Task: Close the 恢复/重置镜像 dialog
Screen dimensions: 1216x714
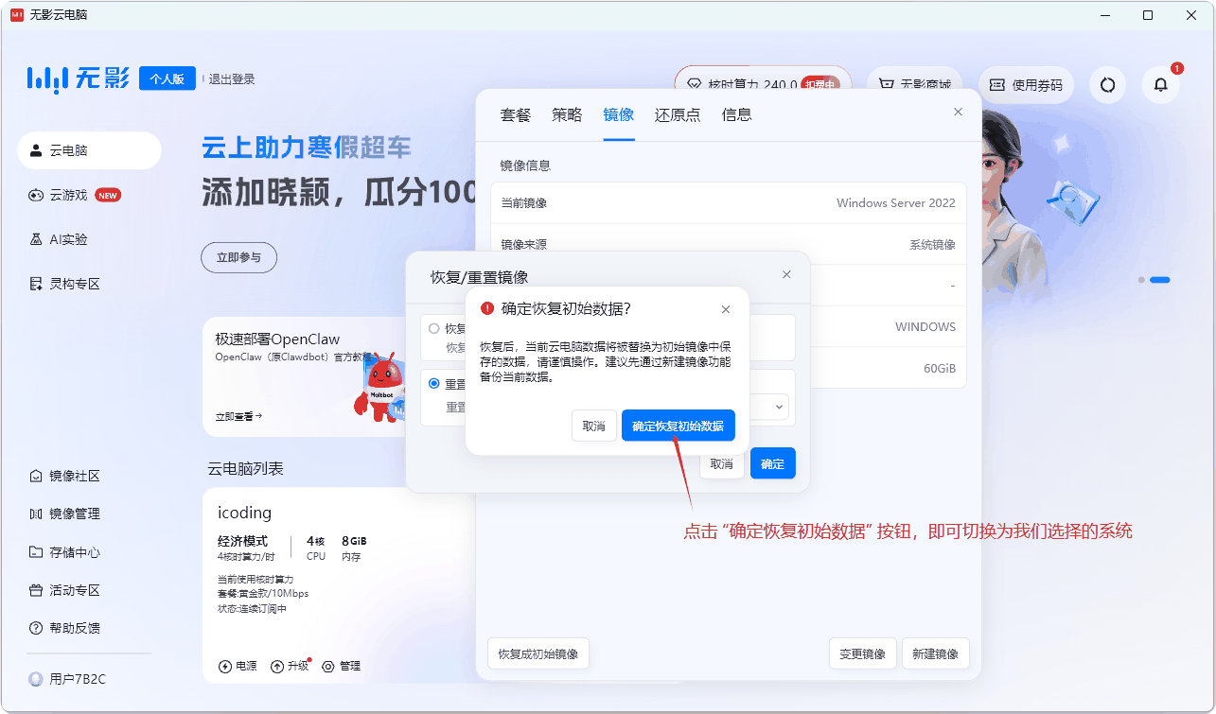Action: pyautogui.click(x=786, y=274)
